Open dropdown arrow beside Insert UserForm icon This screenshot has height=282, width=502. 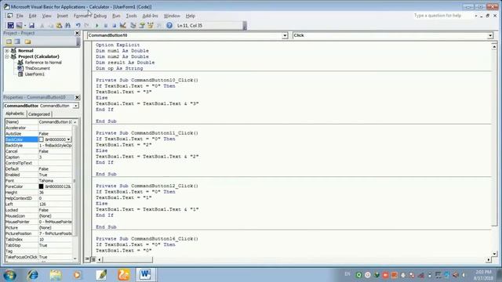[x=25, y=25]
